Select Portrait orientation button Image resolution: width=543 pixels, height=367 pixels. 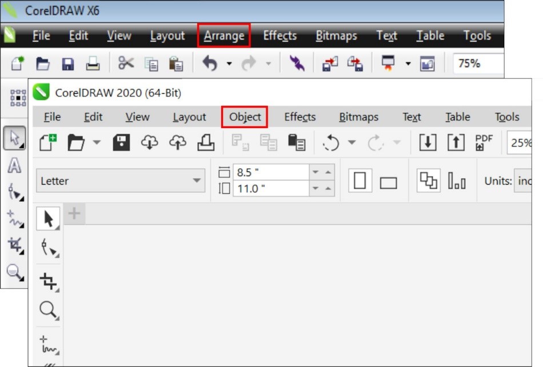click(x=360, y=181)
